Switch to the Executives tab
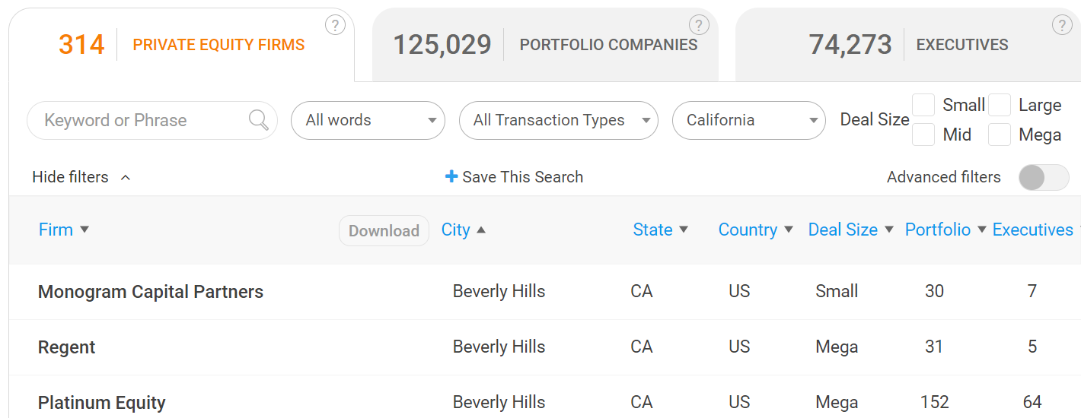1081x418 pixels. pos(908,44)
